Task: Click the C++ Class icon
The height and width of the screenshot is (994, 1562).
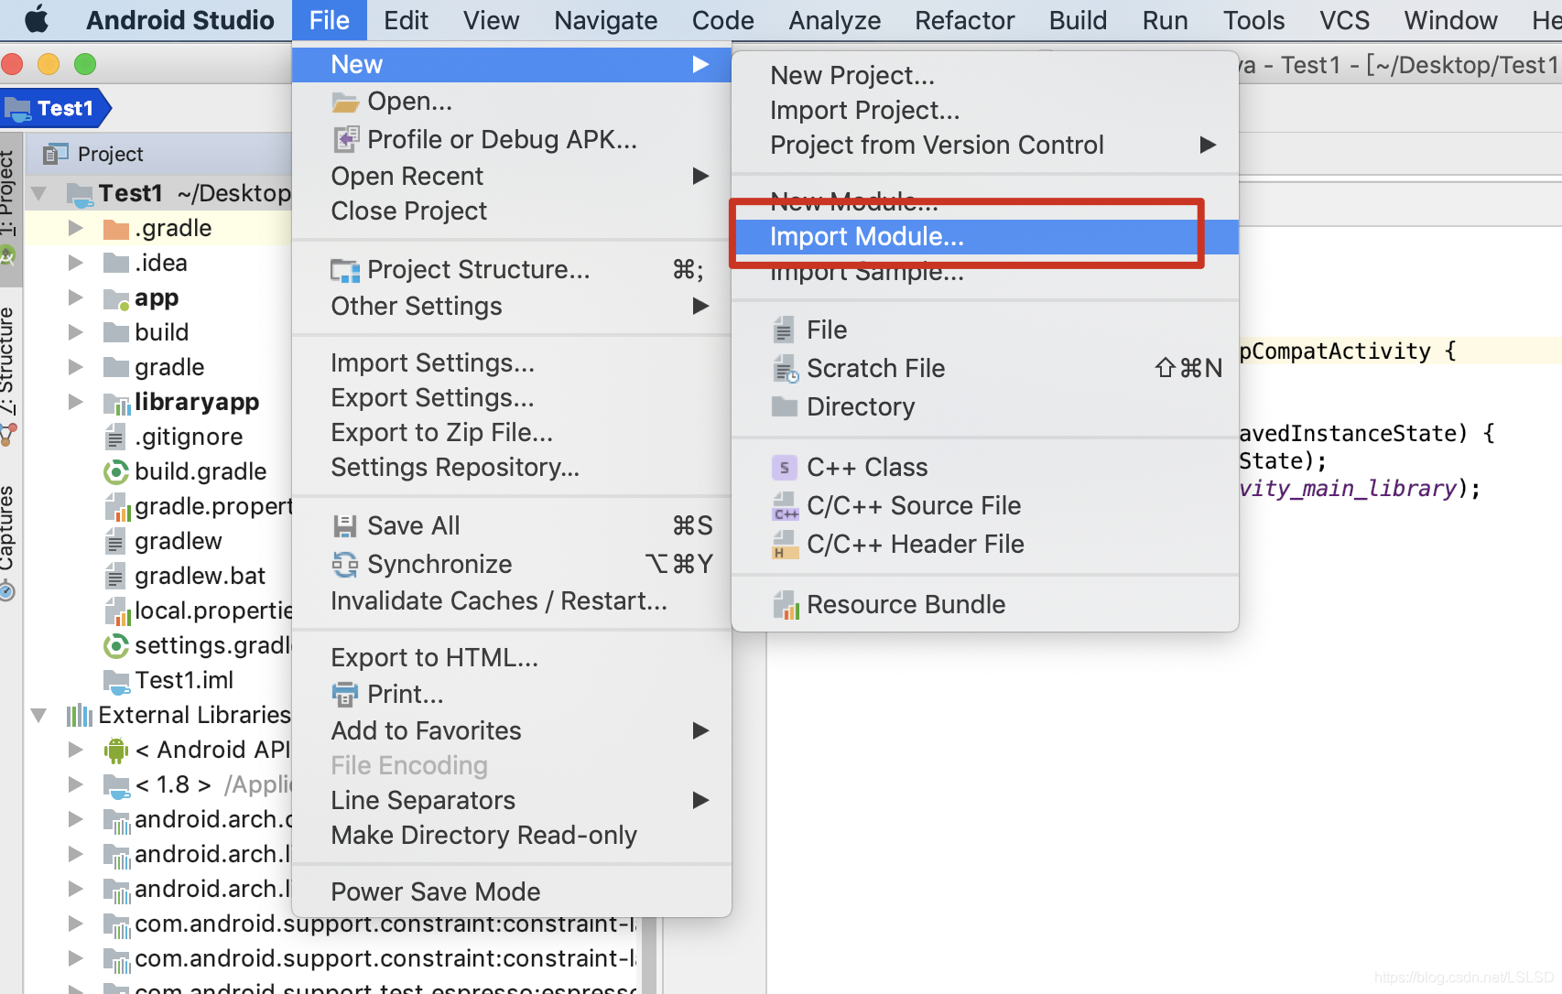Action: tap(785, 468)
